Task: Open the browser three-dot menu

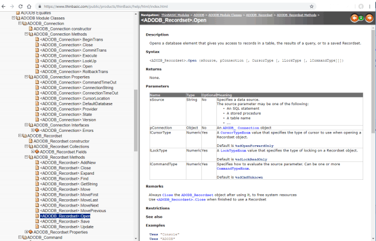Action: (x=369, y=7)
